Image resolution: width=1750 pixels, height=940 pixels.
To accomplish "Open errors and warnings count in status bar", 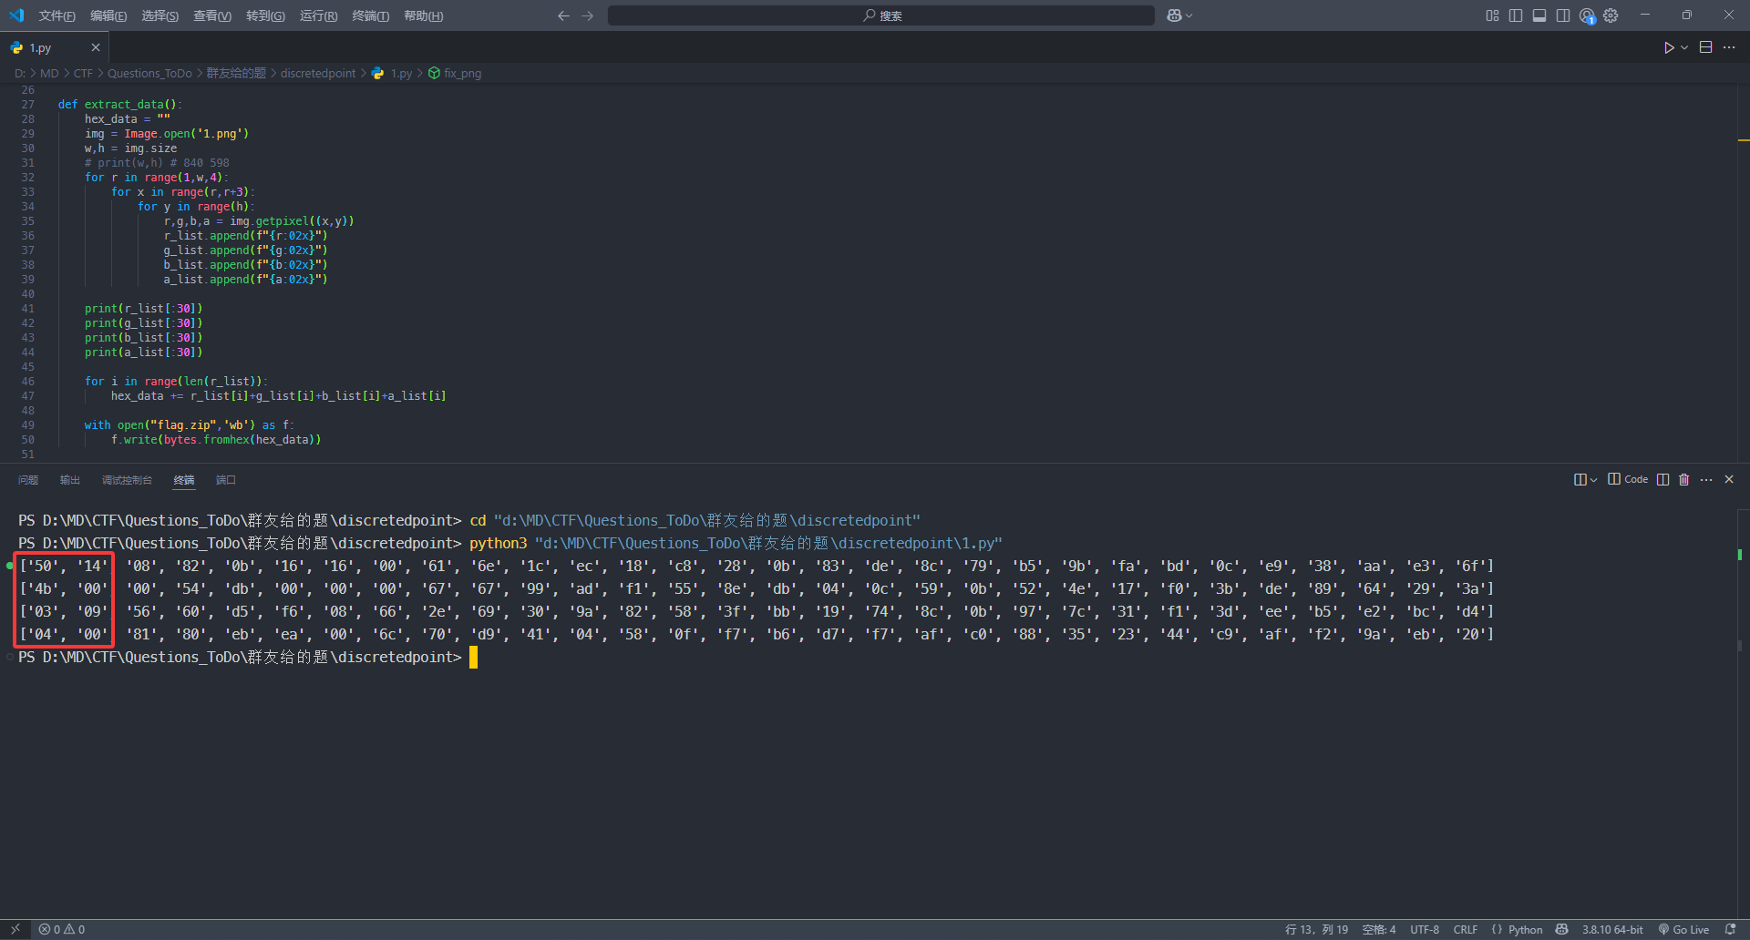I will [62, 929].
